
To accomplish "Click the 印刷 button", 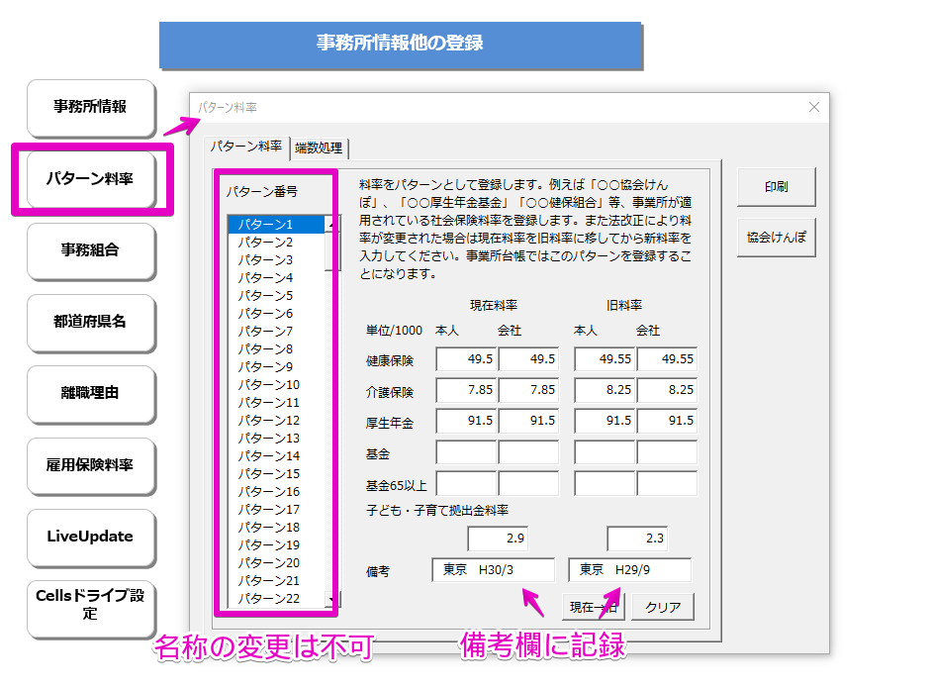I will pyautogui.click(x=776, y=186).
